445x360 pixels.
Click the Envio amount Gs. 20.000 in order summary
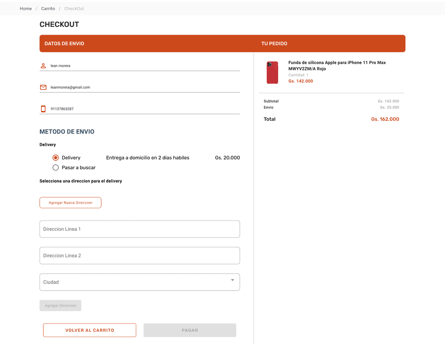[x=389, y=107]
